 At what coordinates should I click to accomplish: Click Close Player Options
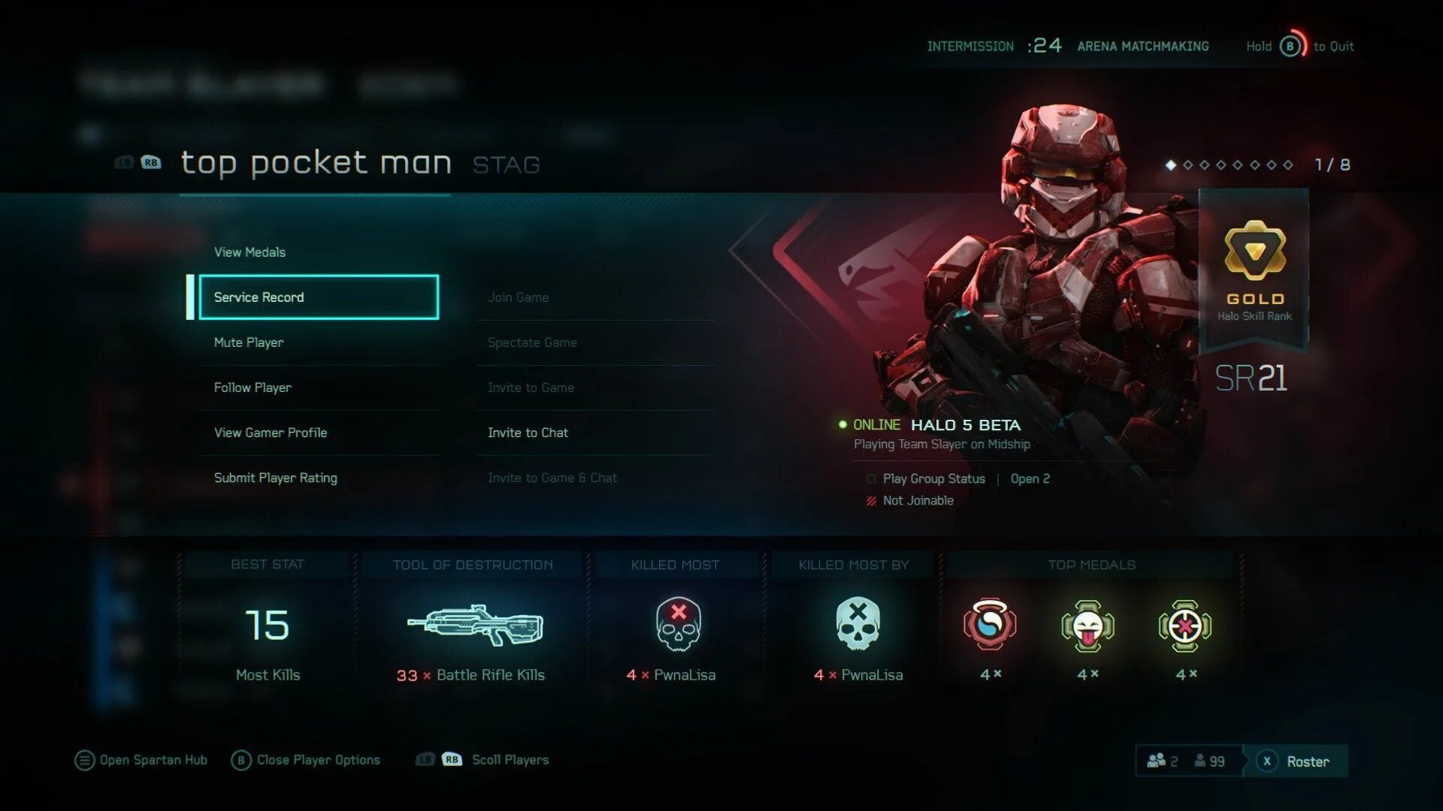tap(305, 760)
